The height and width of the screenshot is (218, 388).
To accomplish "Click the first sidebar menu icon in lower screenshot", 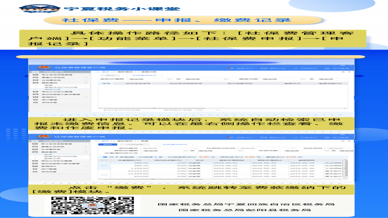I will point(35,144).
